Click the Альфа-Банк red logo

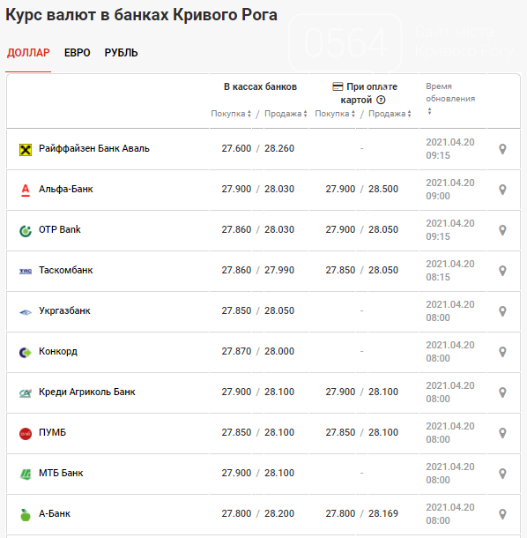click(x=26, y=191)
